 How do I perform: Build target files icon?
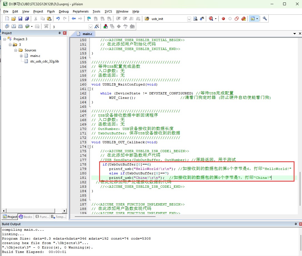click(x=14, y=26)
